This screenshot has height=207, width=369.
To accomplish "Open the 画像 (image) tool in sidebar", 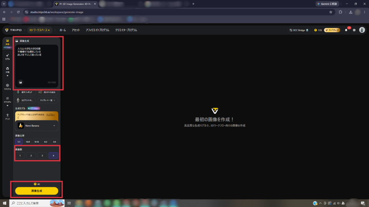I will coord(8,42).
